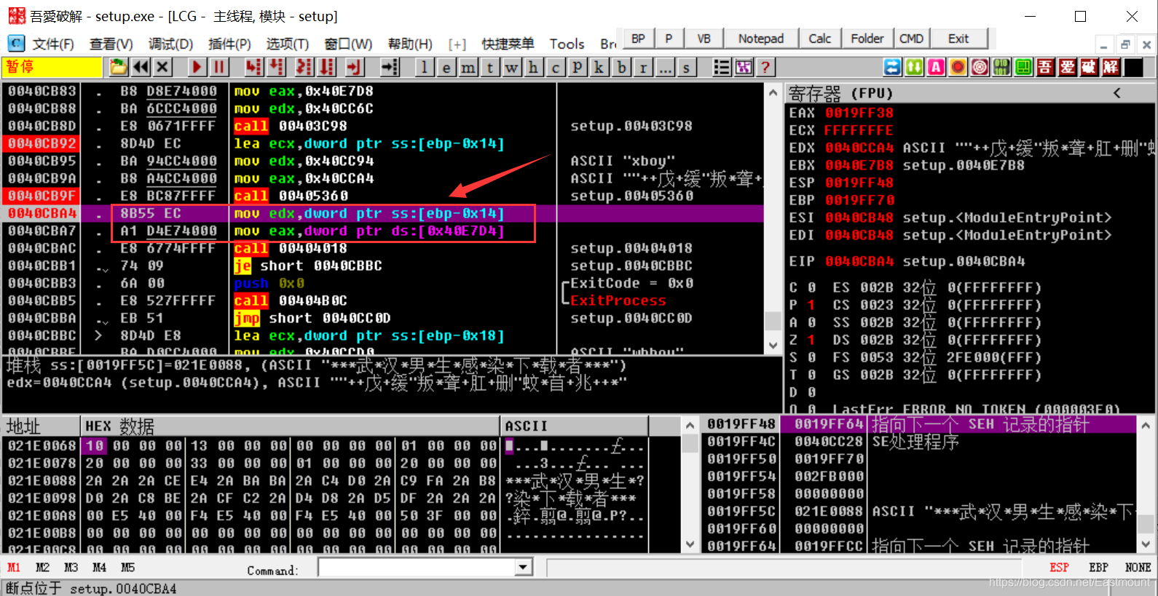Viewport: 1158px width, 596px height.
Task: Close the debugged program with X icon
Action: point(162,68)
